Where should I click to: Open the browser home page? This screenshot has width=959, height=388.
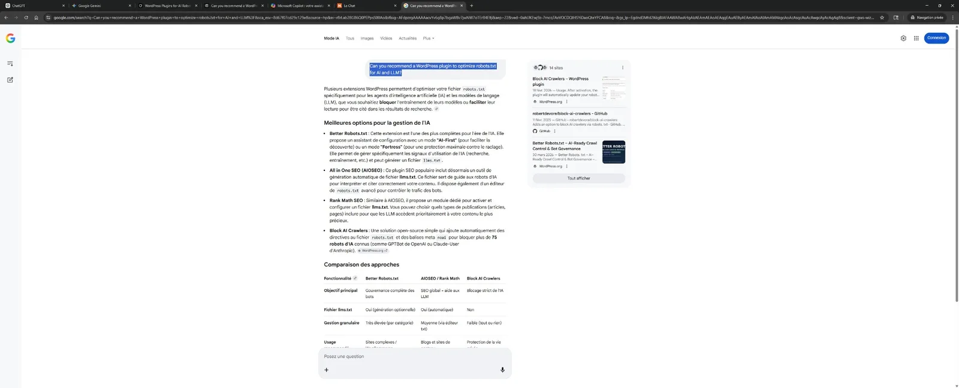pos(36,17)
